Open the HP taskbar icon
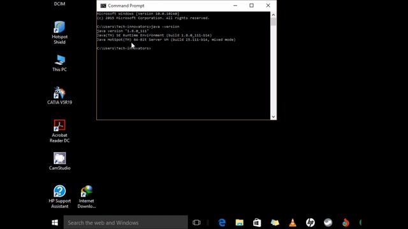Image resolution: width=408 pixels, height=229 pixels. click(x=310, y=223)
